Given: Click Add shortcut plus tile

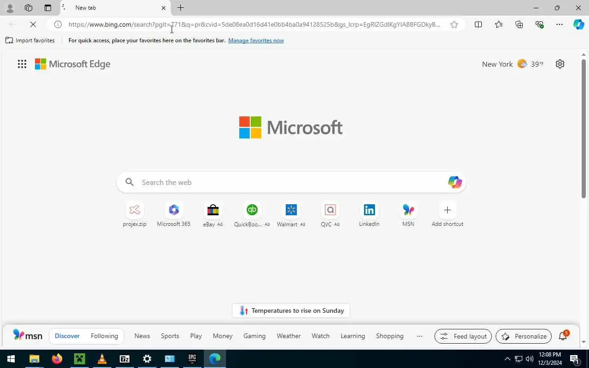Looking at the screenshot, I should (x=447, y=215).
